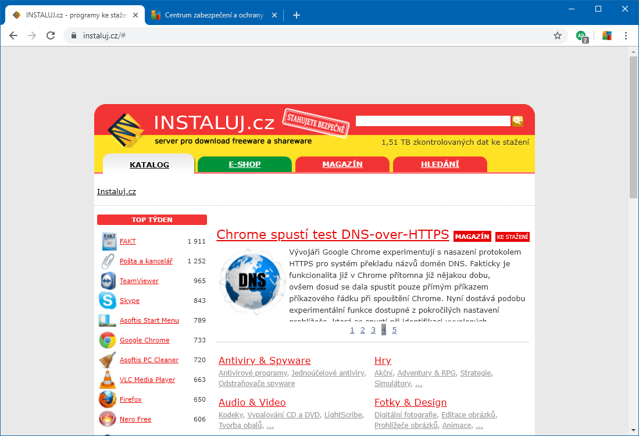Expand more Hry subcategories via ellipsis
This screenshot has width=639, height=436.
419,384
